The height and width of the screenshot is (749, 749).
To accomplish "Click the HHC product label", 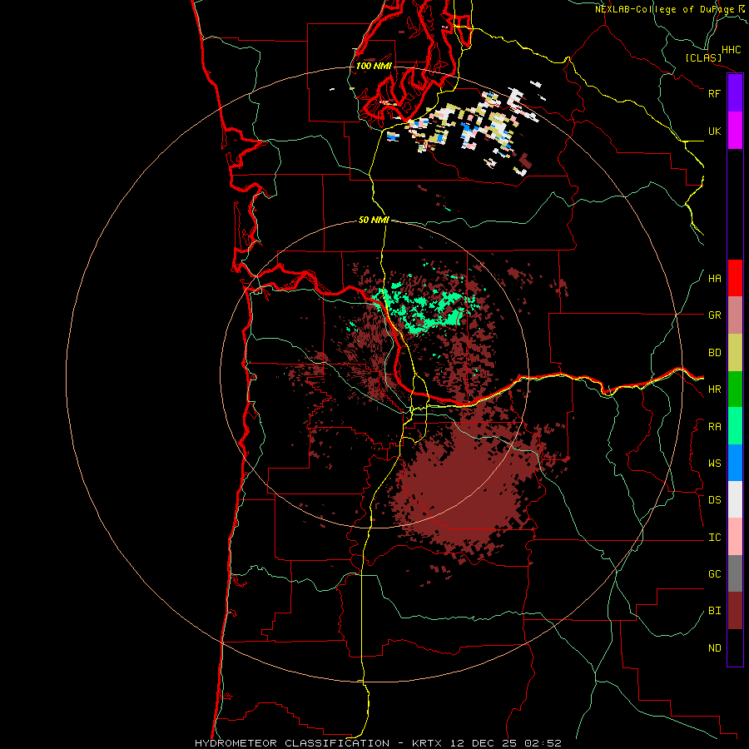I will click(731, 50).
